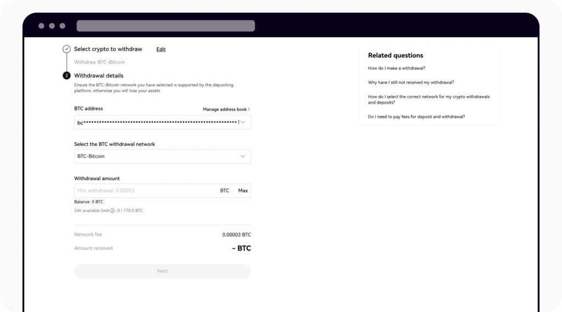Click the 24h available limit info icon
Image resolution: width=562 pixels, height=312 pixels.
112,210
